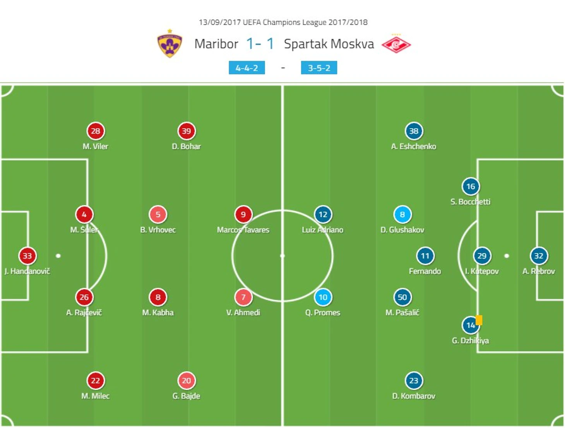Screen dimensions: 565x428
Task: Click player marker 20 G. Bajde
Action: tap(186, 380)
